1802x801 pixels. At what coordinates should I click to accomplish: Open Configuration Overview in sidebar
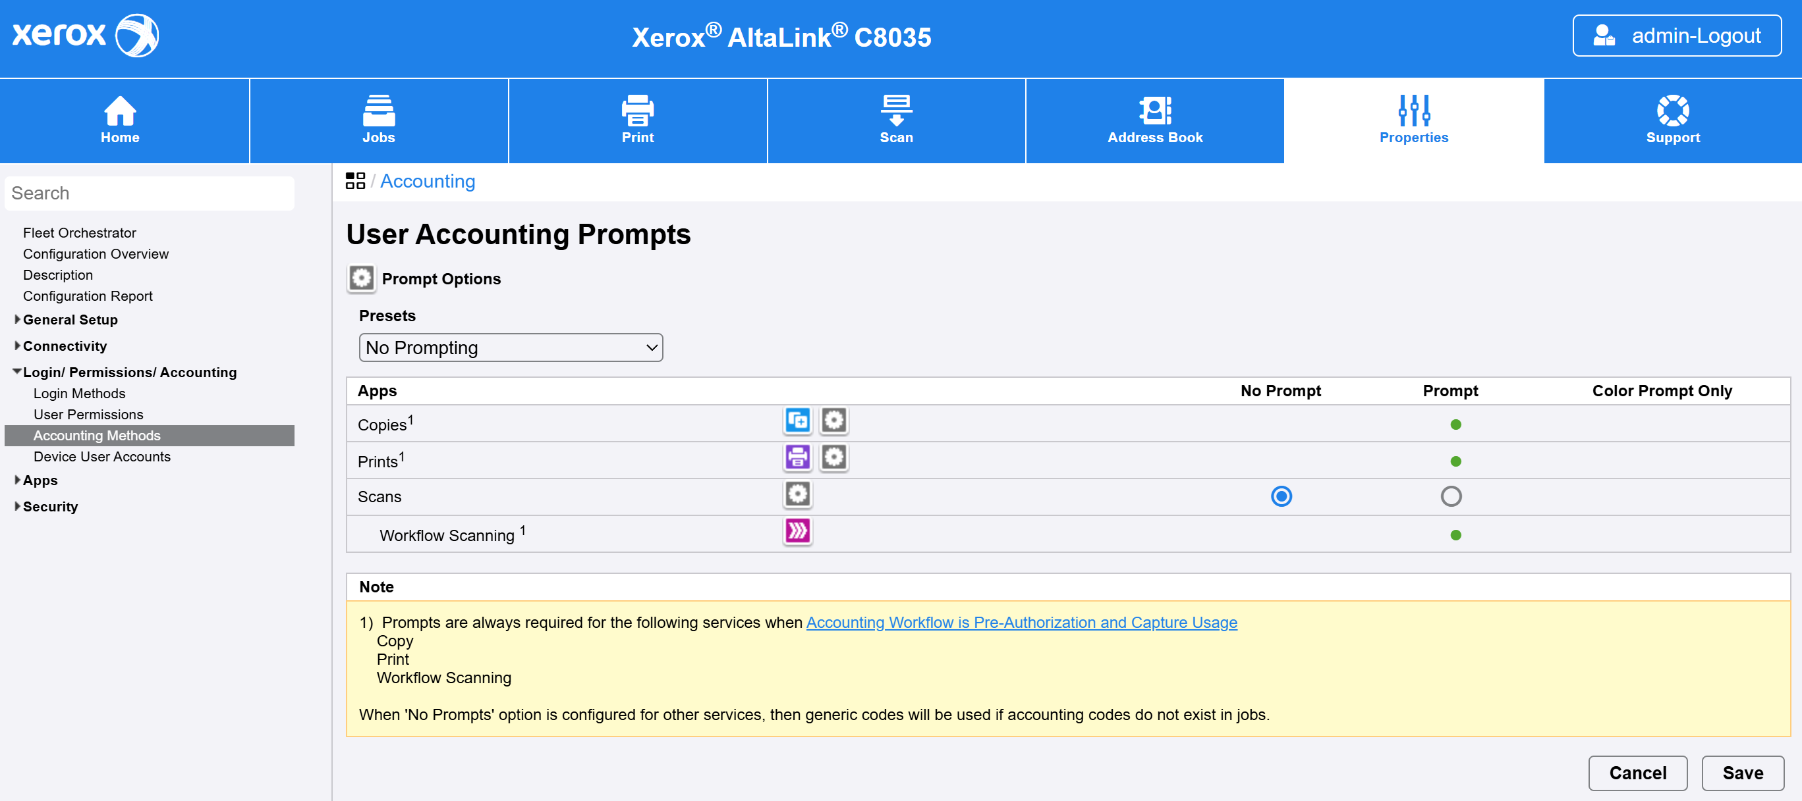pyautogui.click(x=96, y=253)
